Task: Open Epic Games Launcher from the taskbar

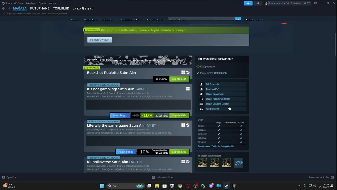Action: pyautogui.click(x=234, y=186)
